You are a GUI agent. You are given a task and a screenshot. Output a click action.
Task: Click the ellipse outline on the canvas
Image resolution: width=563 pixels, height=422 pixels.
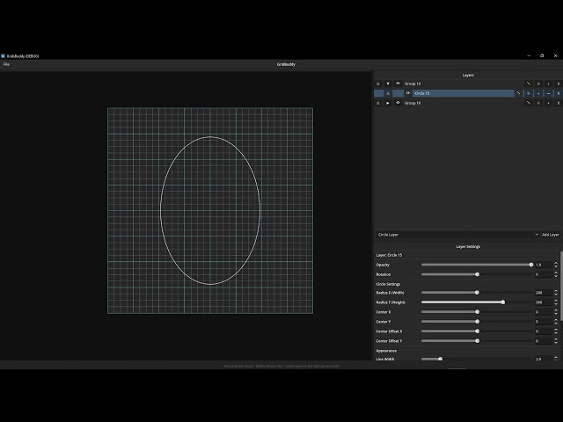tap(210, 137)
